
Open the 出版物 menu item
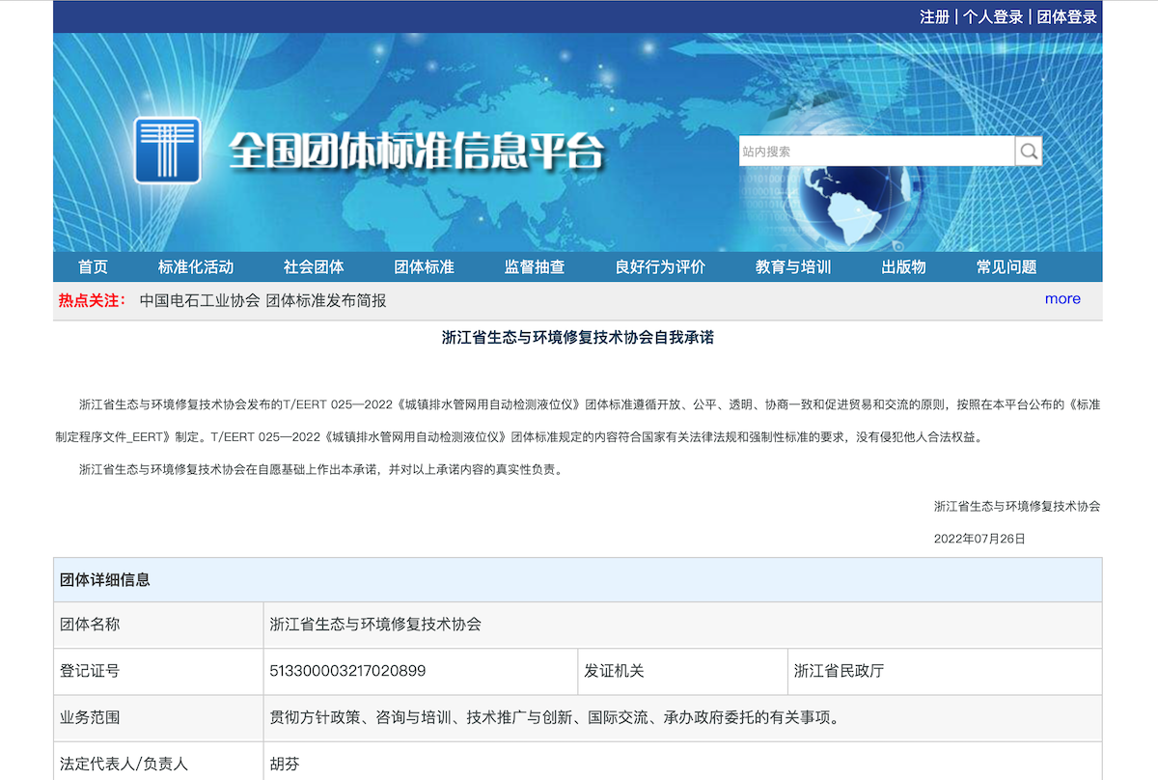903,267
